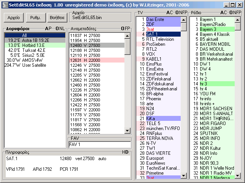Select transponder 12480 V 27500
Screen dimensions: 245x183
[x=97, y=45]
